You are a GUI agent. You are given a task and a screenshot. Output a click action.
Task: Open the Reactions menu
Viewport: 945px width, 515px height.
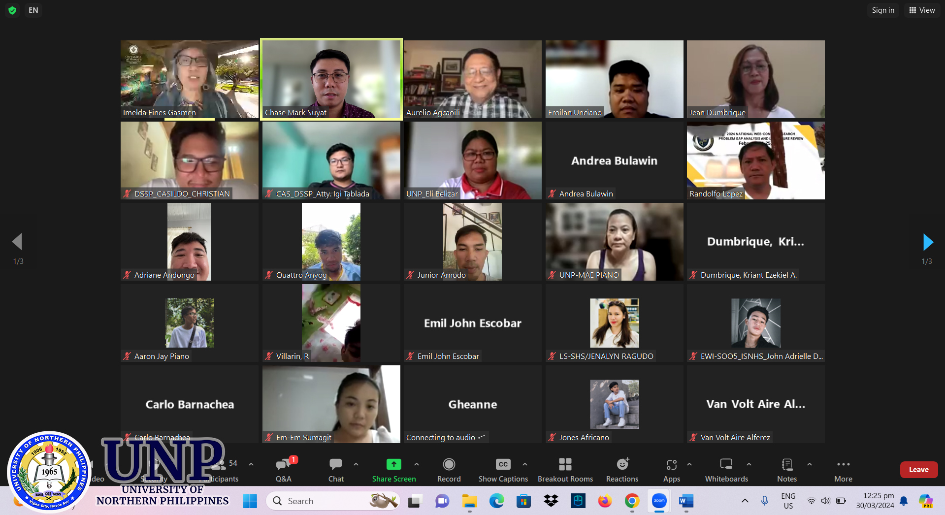click(622, 470)
